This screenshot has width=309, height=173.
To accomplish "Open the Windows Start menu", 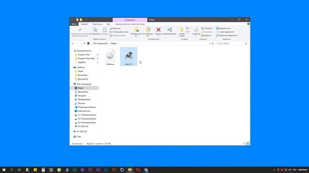I will (4, 170).
